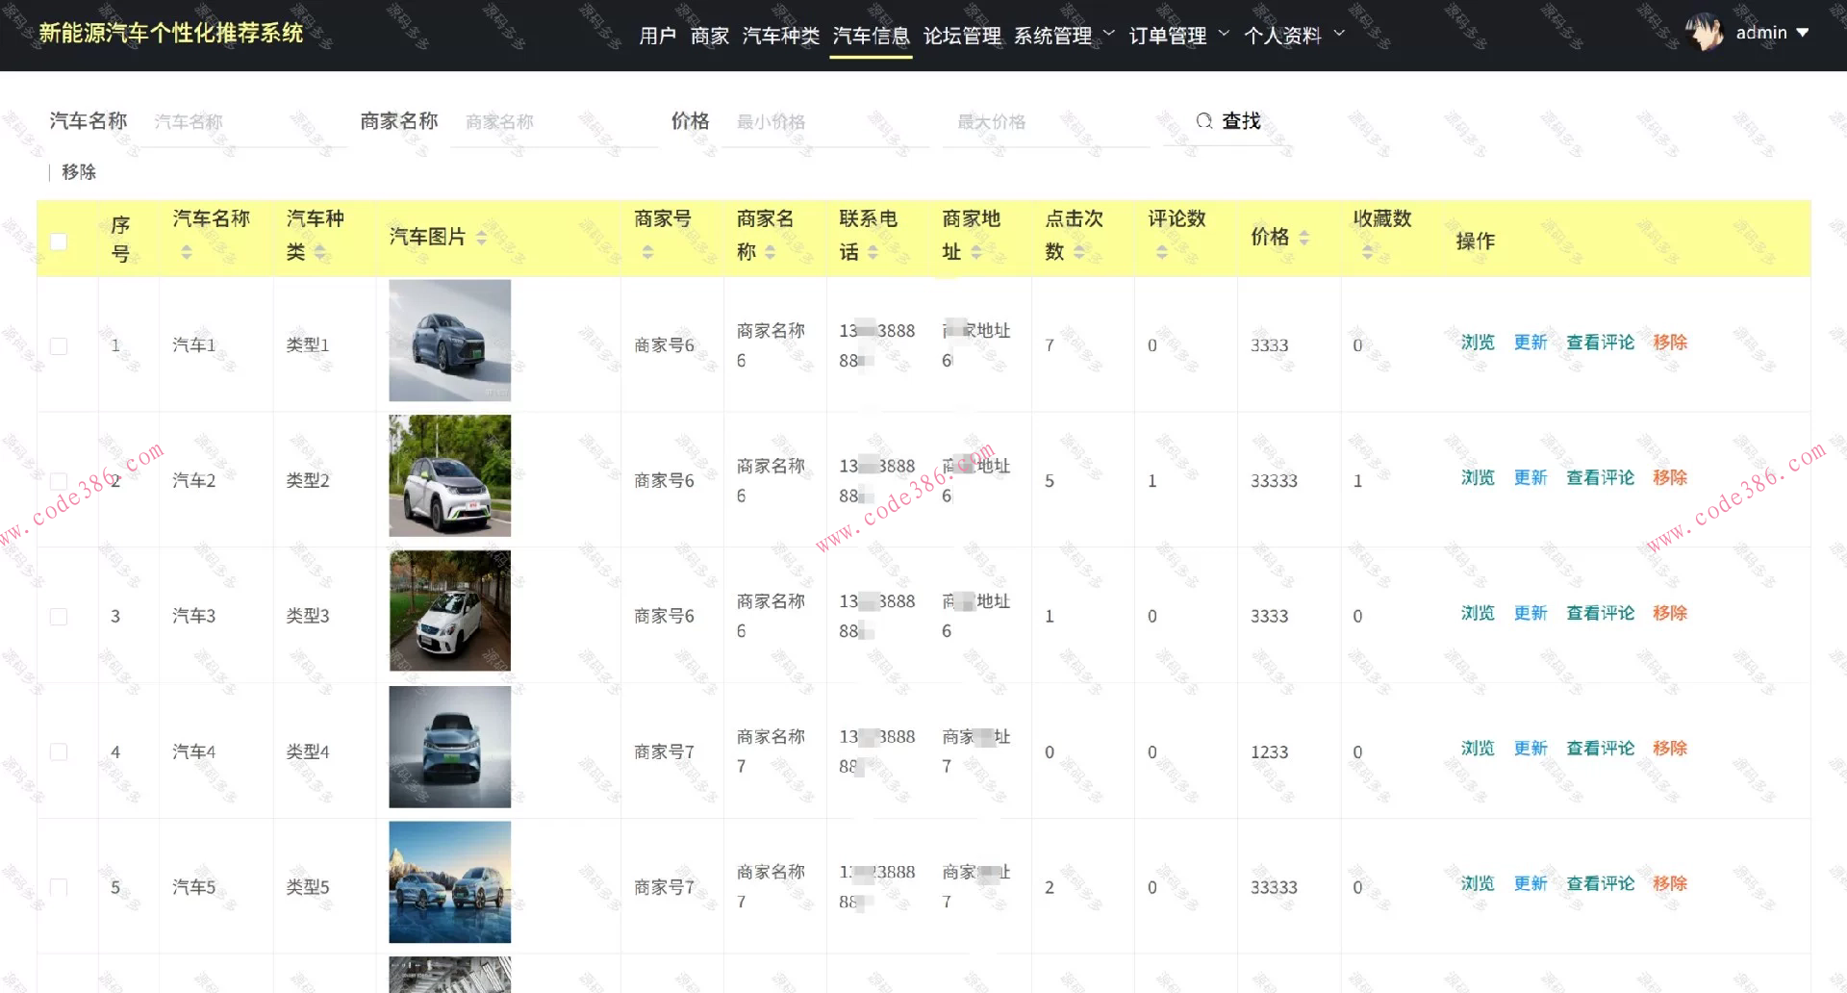Check the checkbox for 汽车3 row
This screenshot has width=1847, height=993.
(59, 617)
